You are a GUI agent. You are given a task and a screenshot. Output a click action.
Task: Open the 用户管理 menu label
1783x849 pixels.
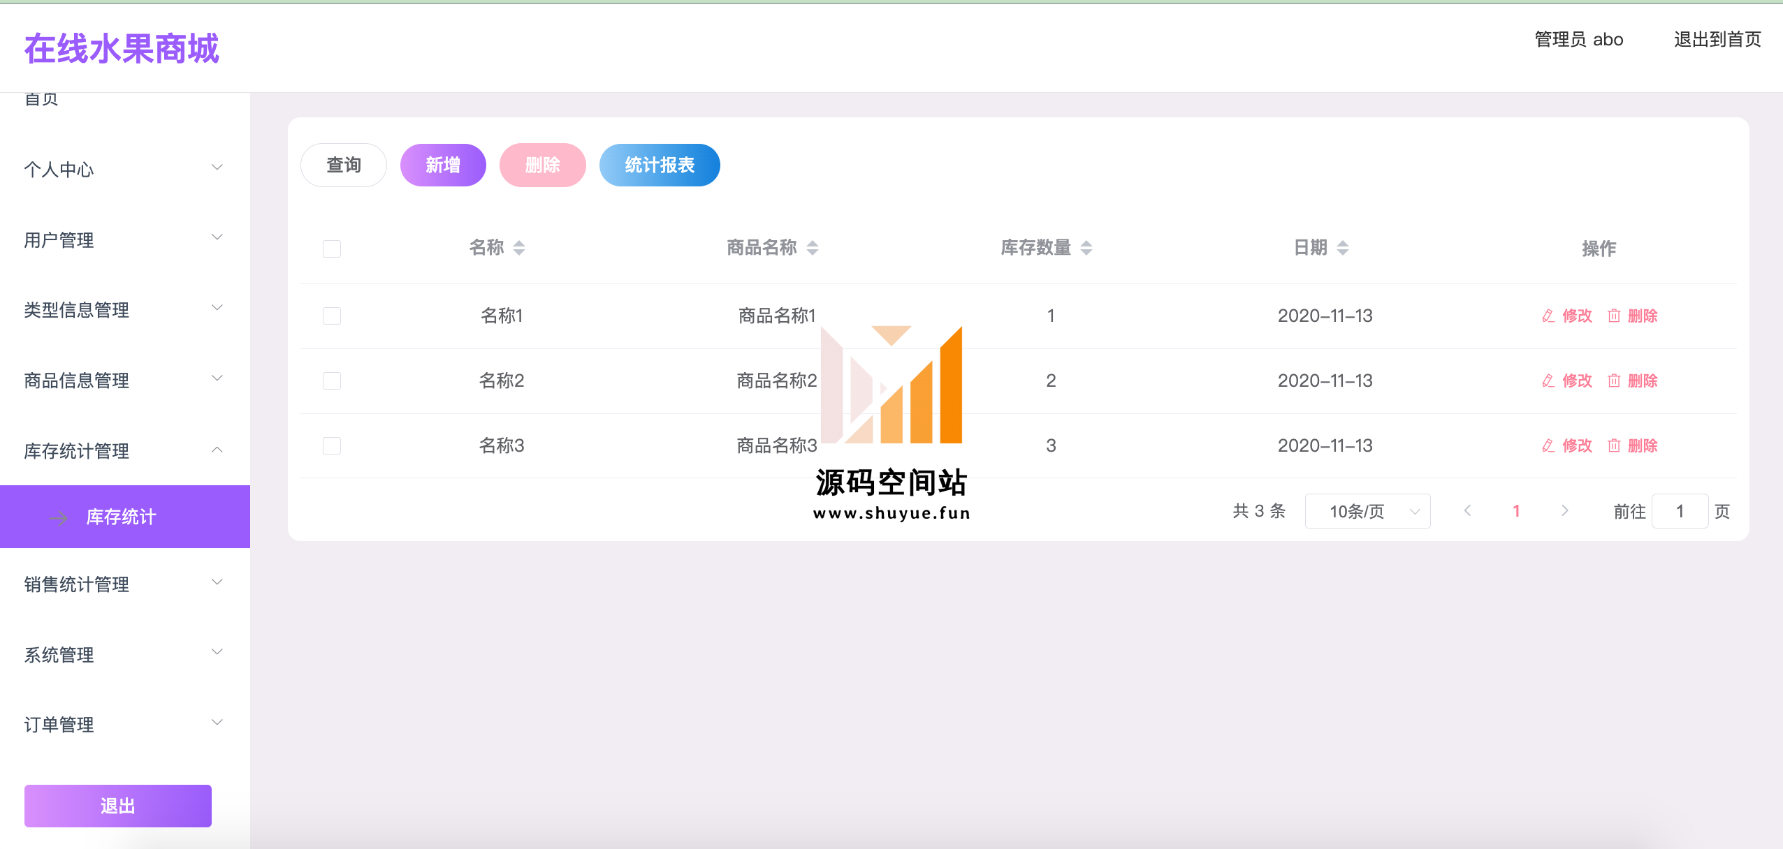(59, 240)
